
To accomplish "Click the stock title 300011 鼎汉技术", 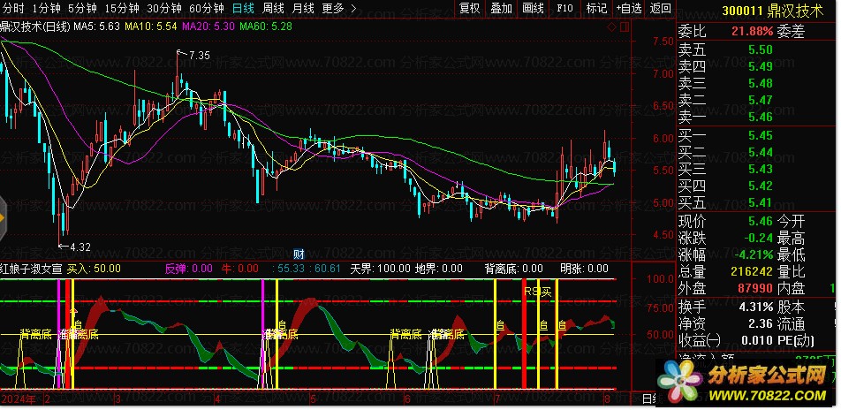I will tap(772, 11).
